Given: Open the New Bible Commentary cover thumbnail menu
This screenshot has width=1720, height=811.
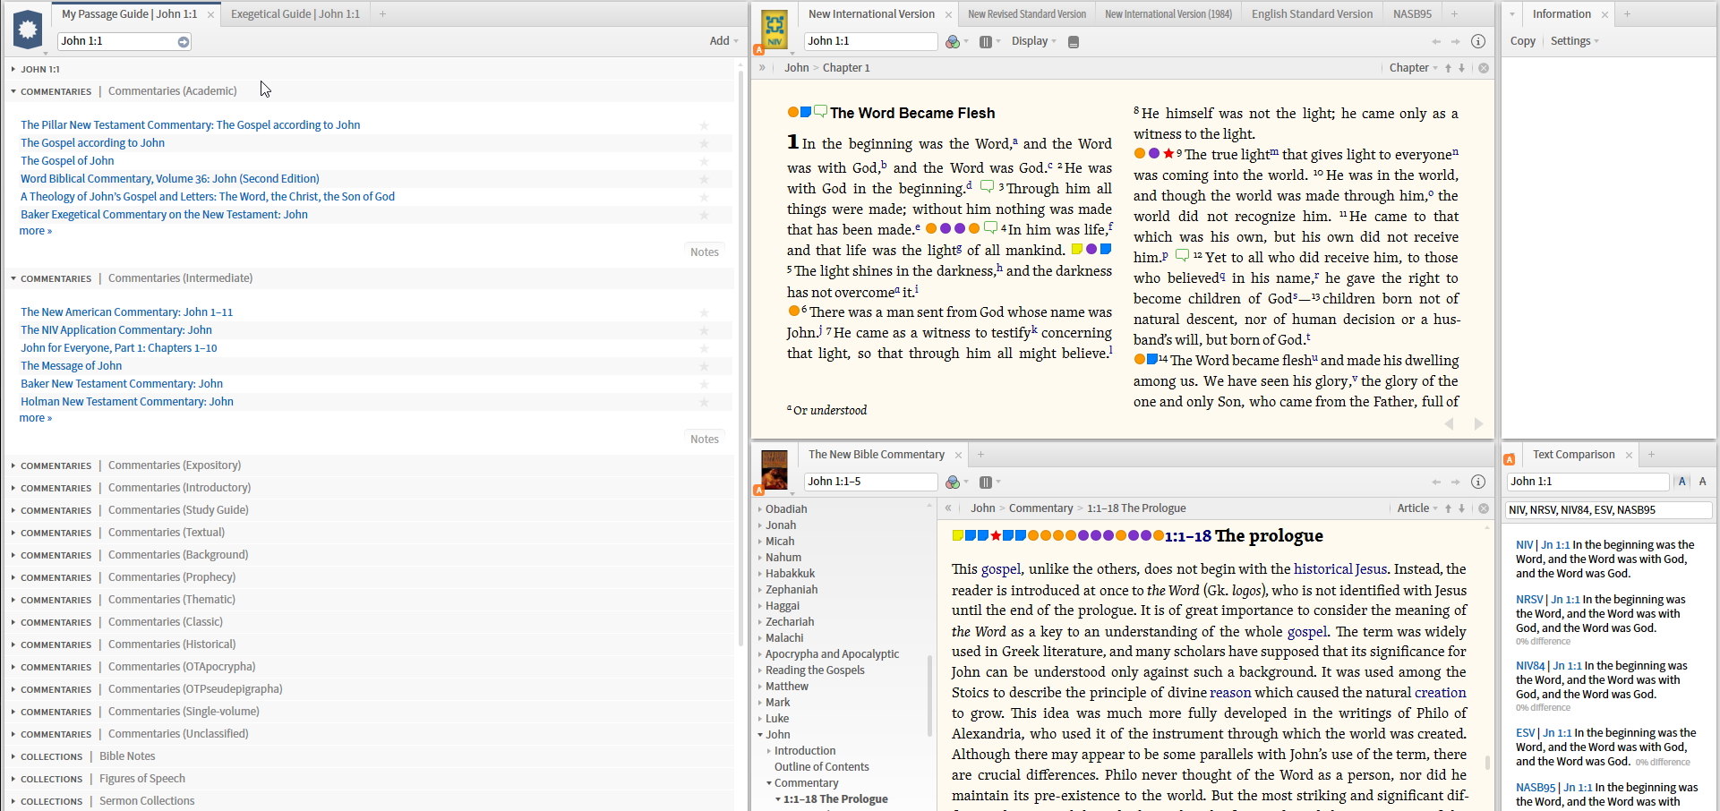Looking at the screenshot, I should point(774,470).
